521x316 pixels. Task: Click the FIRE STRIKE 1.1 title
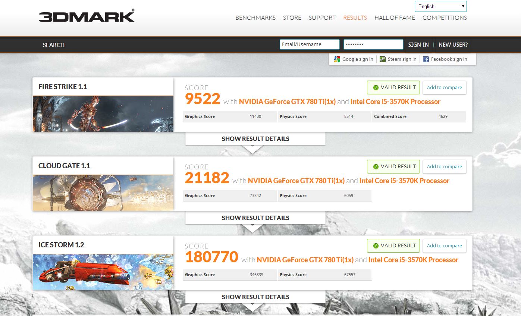pyautogui.click(x=63, y=87)
